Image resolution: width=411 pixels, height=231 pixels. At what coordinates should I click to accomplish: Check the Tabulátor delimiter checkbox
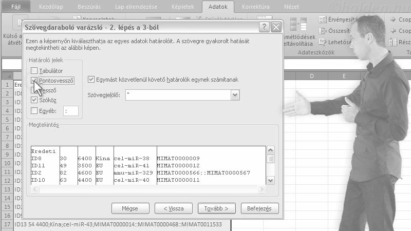pos(34,71)
